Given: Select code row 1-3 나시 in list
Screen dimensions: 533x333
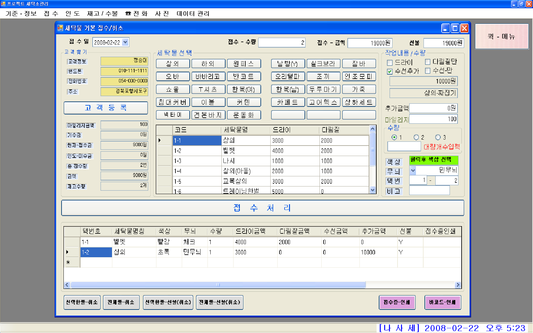Looking at the screenshot, I should (263, 161).
